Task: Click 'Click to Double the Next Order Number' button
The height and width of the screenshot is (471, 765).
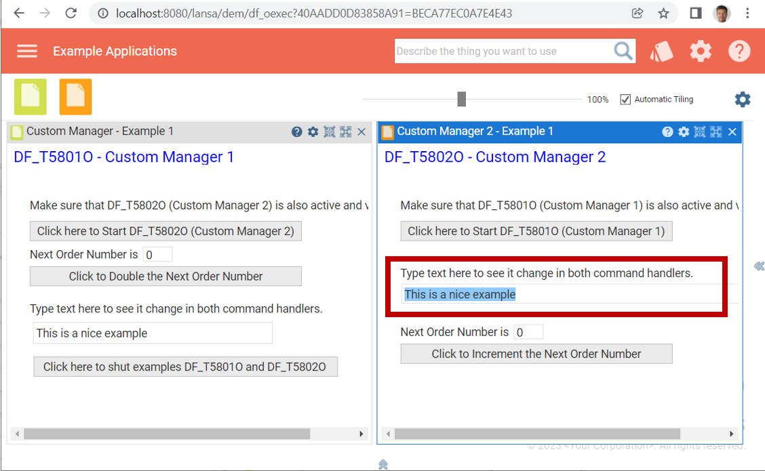Action: point(165,276)
